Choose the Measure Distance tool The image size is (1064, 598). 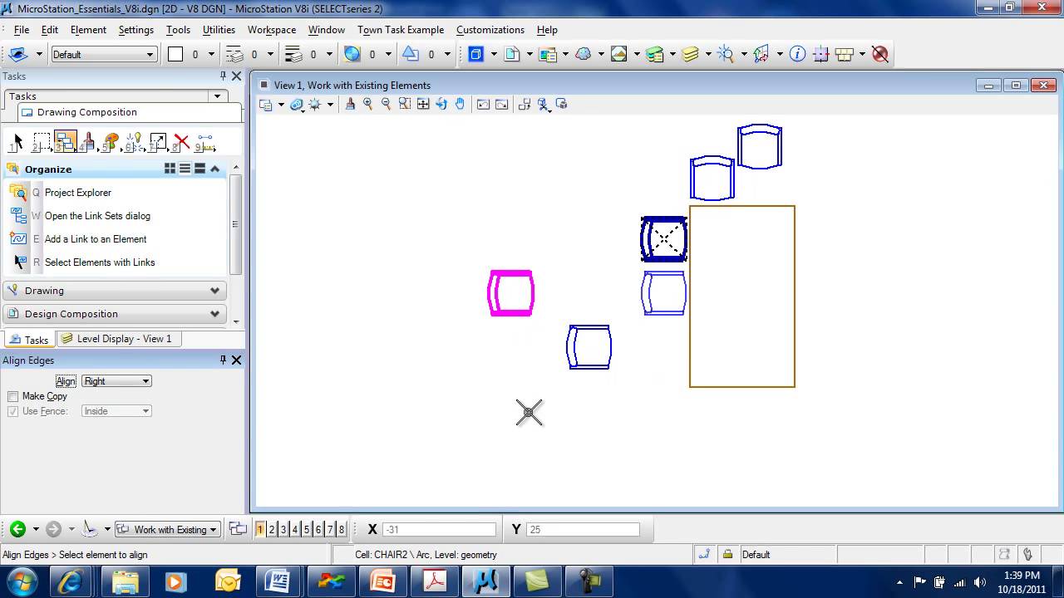(x=204, y=142)
